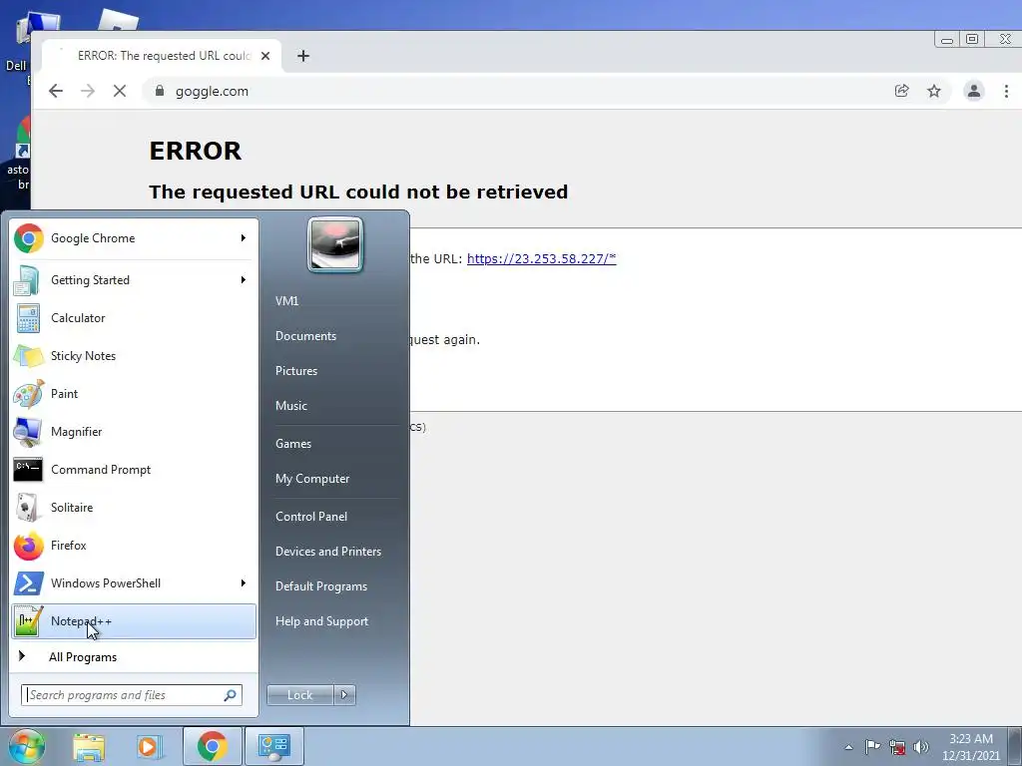Click the Windows Start orb
The width and height of the screenshot is (1022, 766).
click(x=27, y=746)
